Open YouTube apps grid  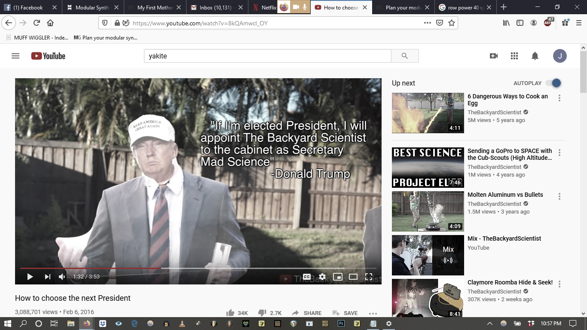pyautogui.click(x=514, y=56)
